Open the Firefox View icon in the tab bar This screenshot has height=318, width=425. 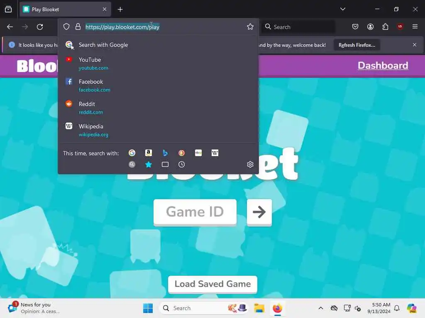[x=8, y=9]
